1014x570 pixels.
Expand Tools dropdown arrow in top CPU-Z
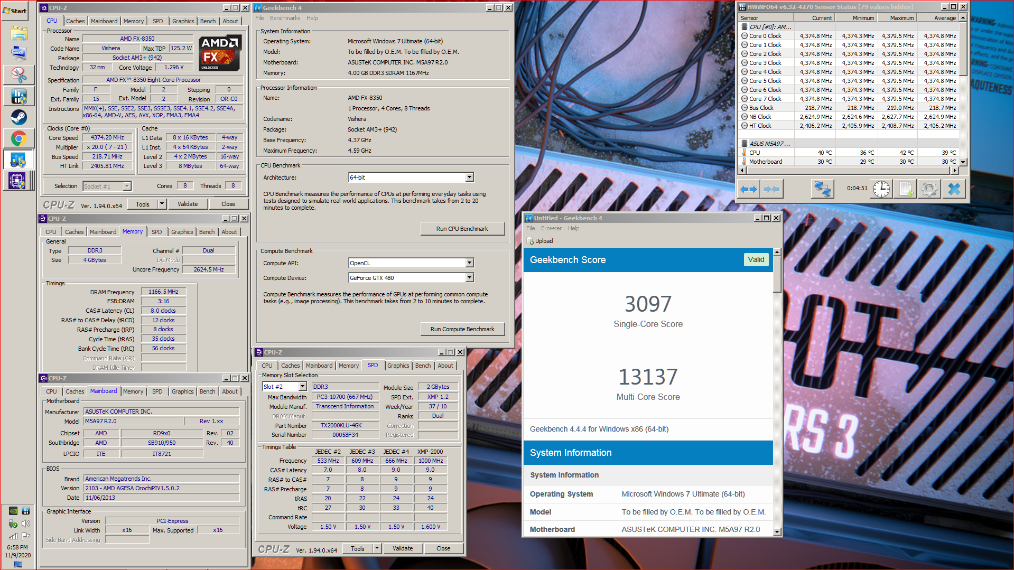pos(162,204)
